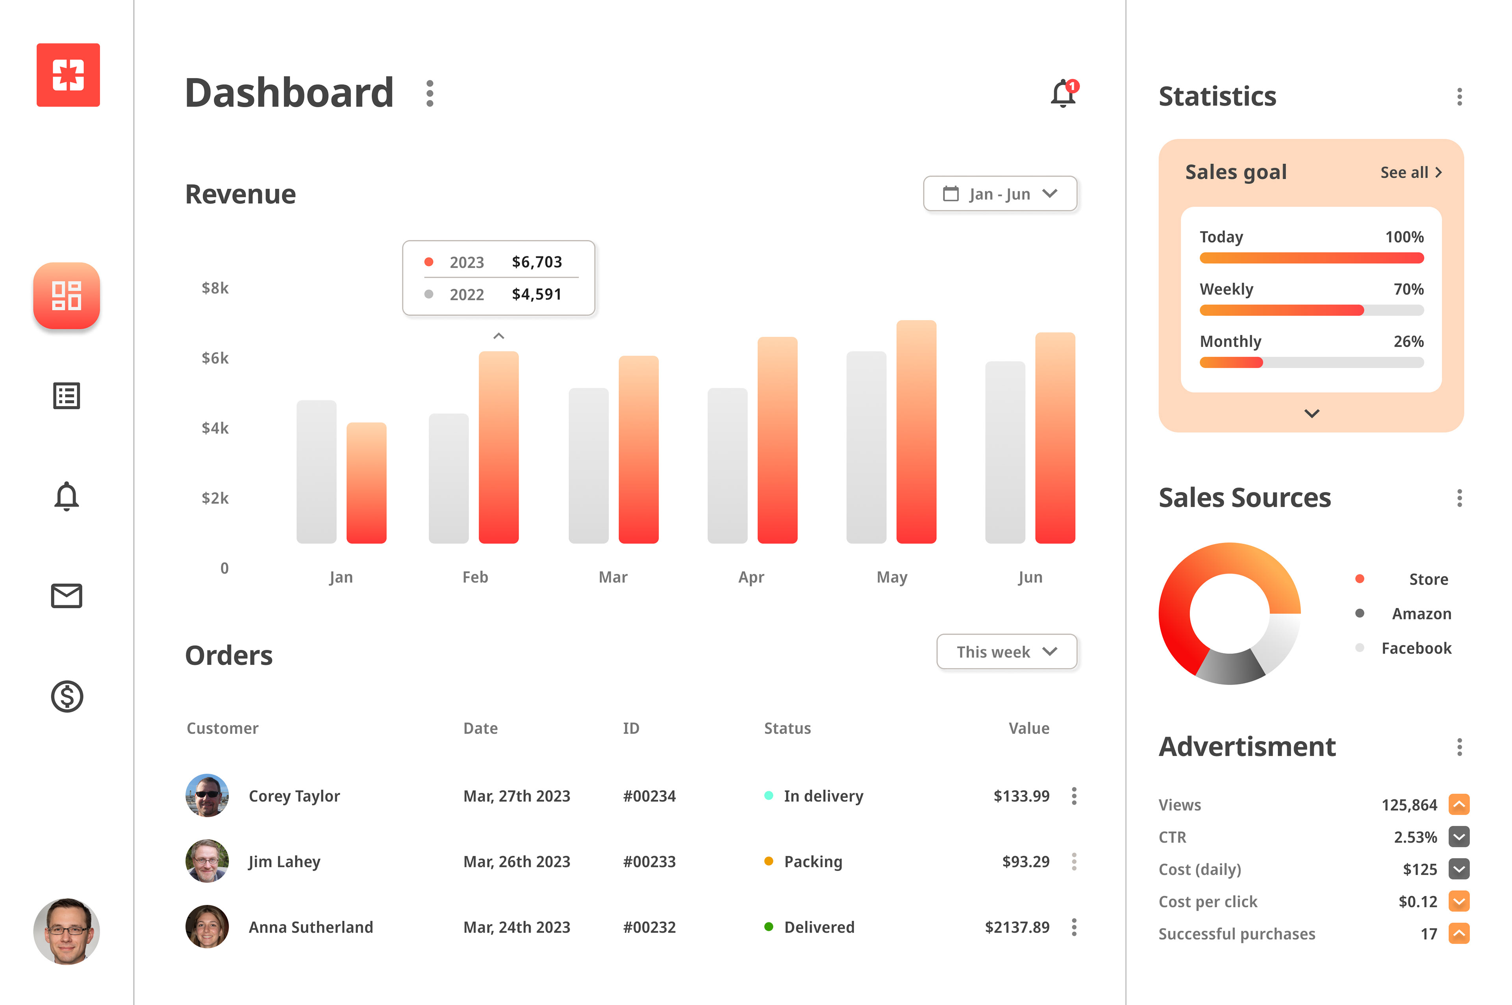Image resolution: width=1512 pixels, height=1005 pixels.
Task: Click the red app logo icon
Action: point(68,75)
